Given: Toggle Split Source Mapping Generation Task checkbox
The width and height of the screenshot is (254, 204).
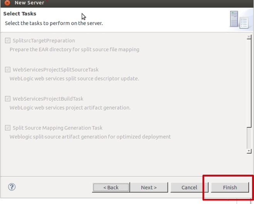Looking at the screenshot, I should 8,128.
